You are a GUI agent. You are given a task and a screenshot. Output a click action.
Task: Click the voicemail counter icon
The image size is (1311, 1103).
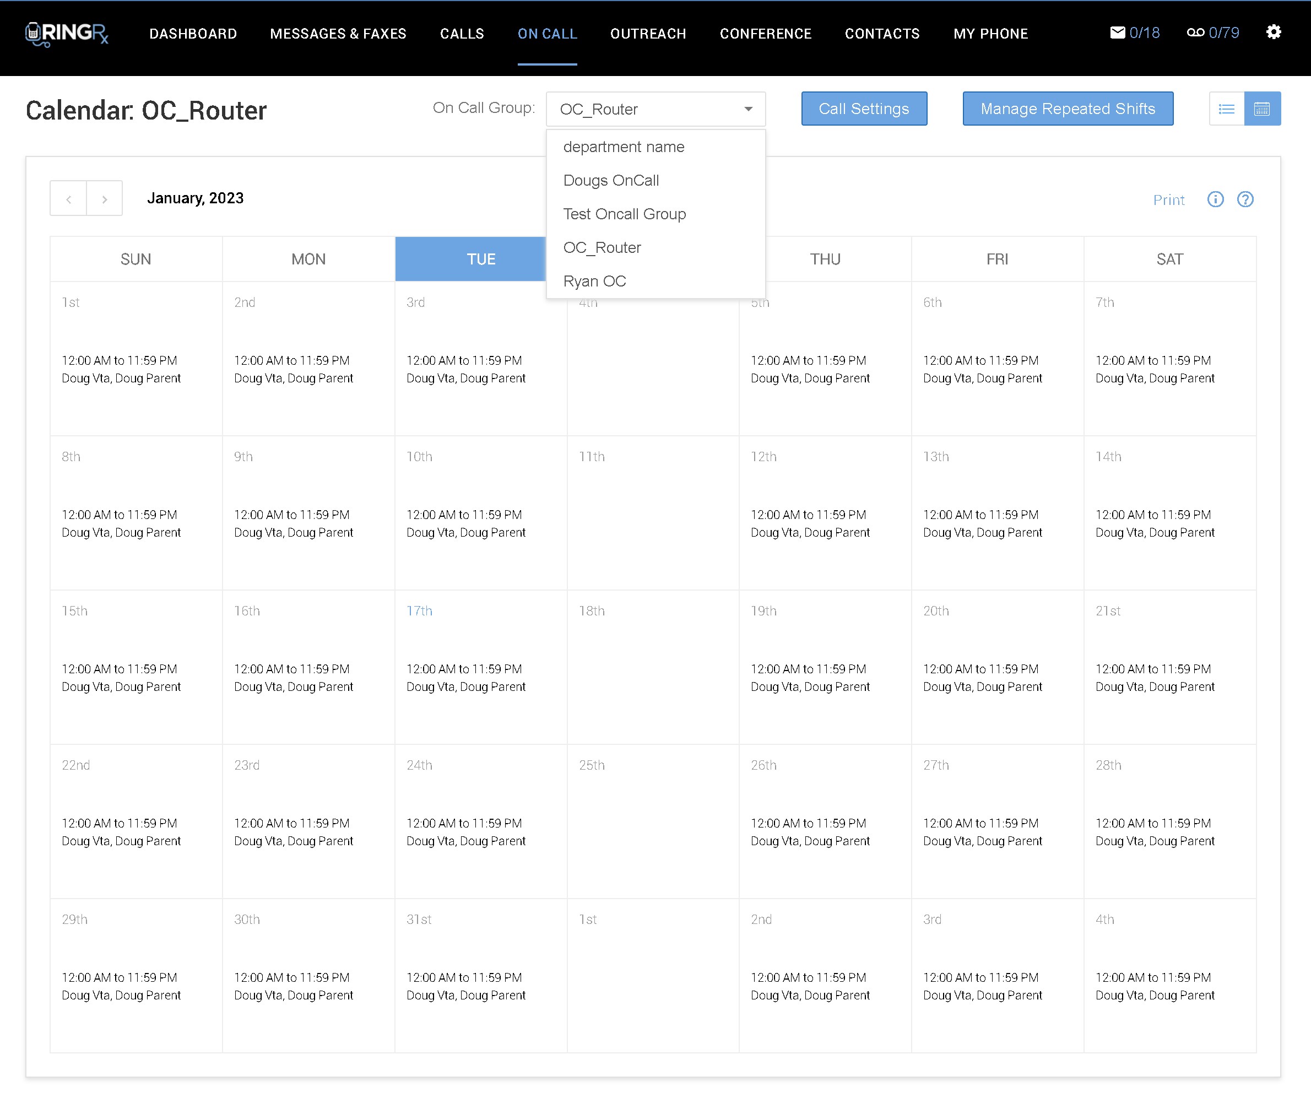click(x=1195, y=33)
